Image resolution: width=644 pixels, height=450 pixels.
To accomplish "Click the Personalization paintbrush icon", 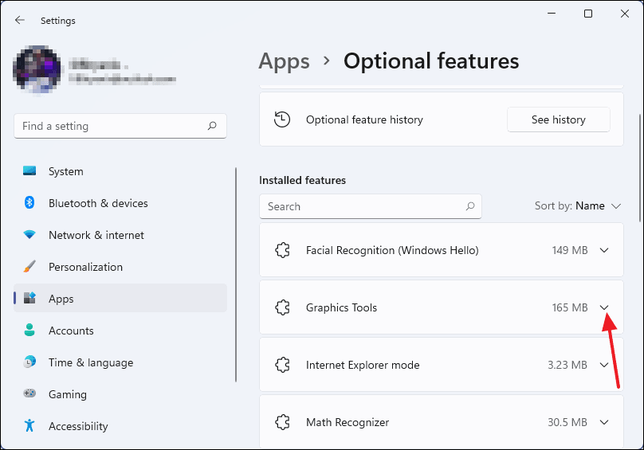I will [x=29, y=267].
